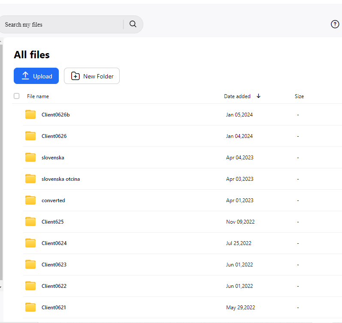Click the Client0626b folder icon
Screen dimensions: 342x323
click(30, 114)
